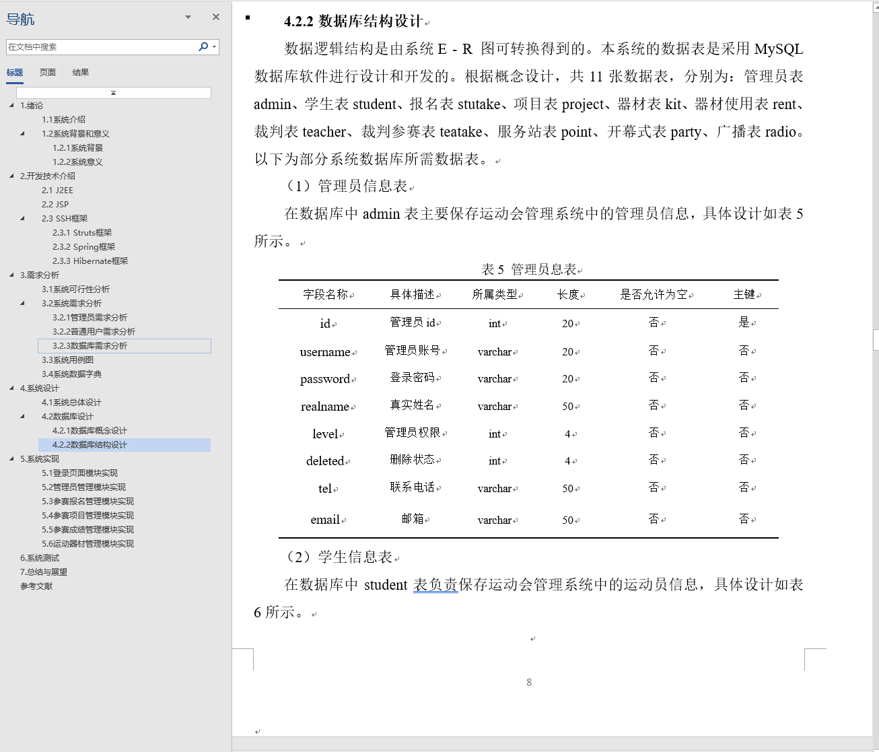Collapse the "1.绪论" heading
879x752 pixels.
tap(10, 106)
